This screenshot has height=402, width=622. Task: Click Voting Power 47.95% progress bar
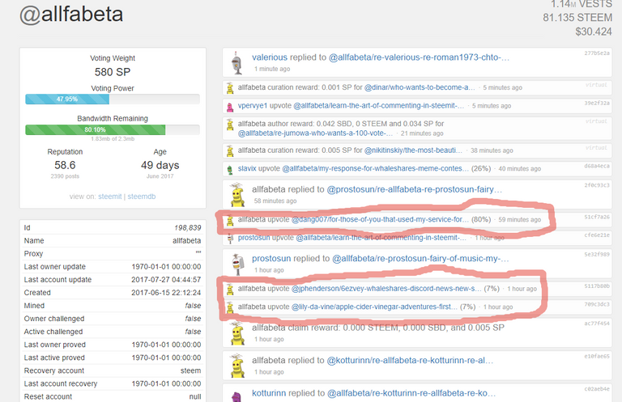[x=113, y=99]
